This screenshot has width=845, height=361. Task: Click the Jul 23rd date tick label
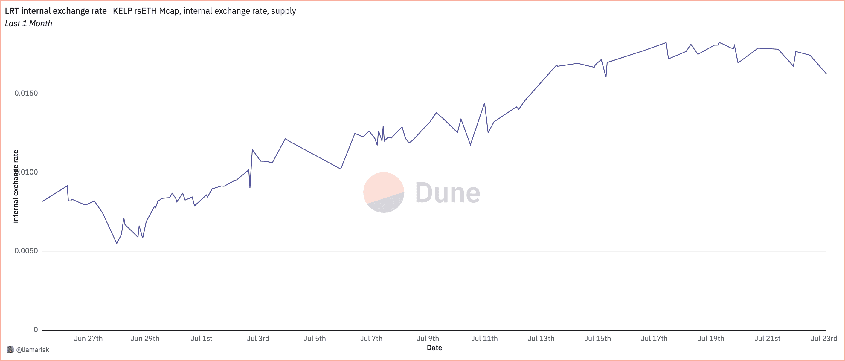(x=824, y=338)
